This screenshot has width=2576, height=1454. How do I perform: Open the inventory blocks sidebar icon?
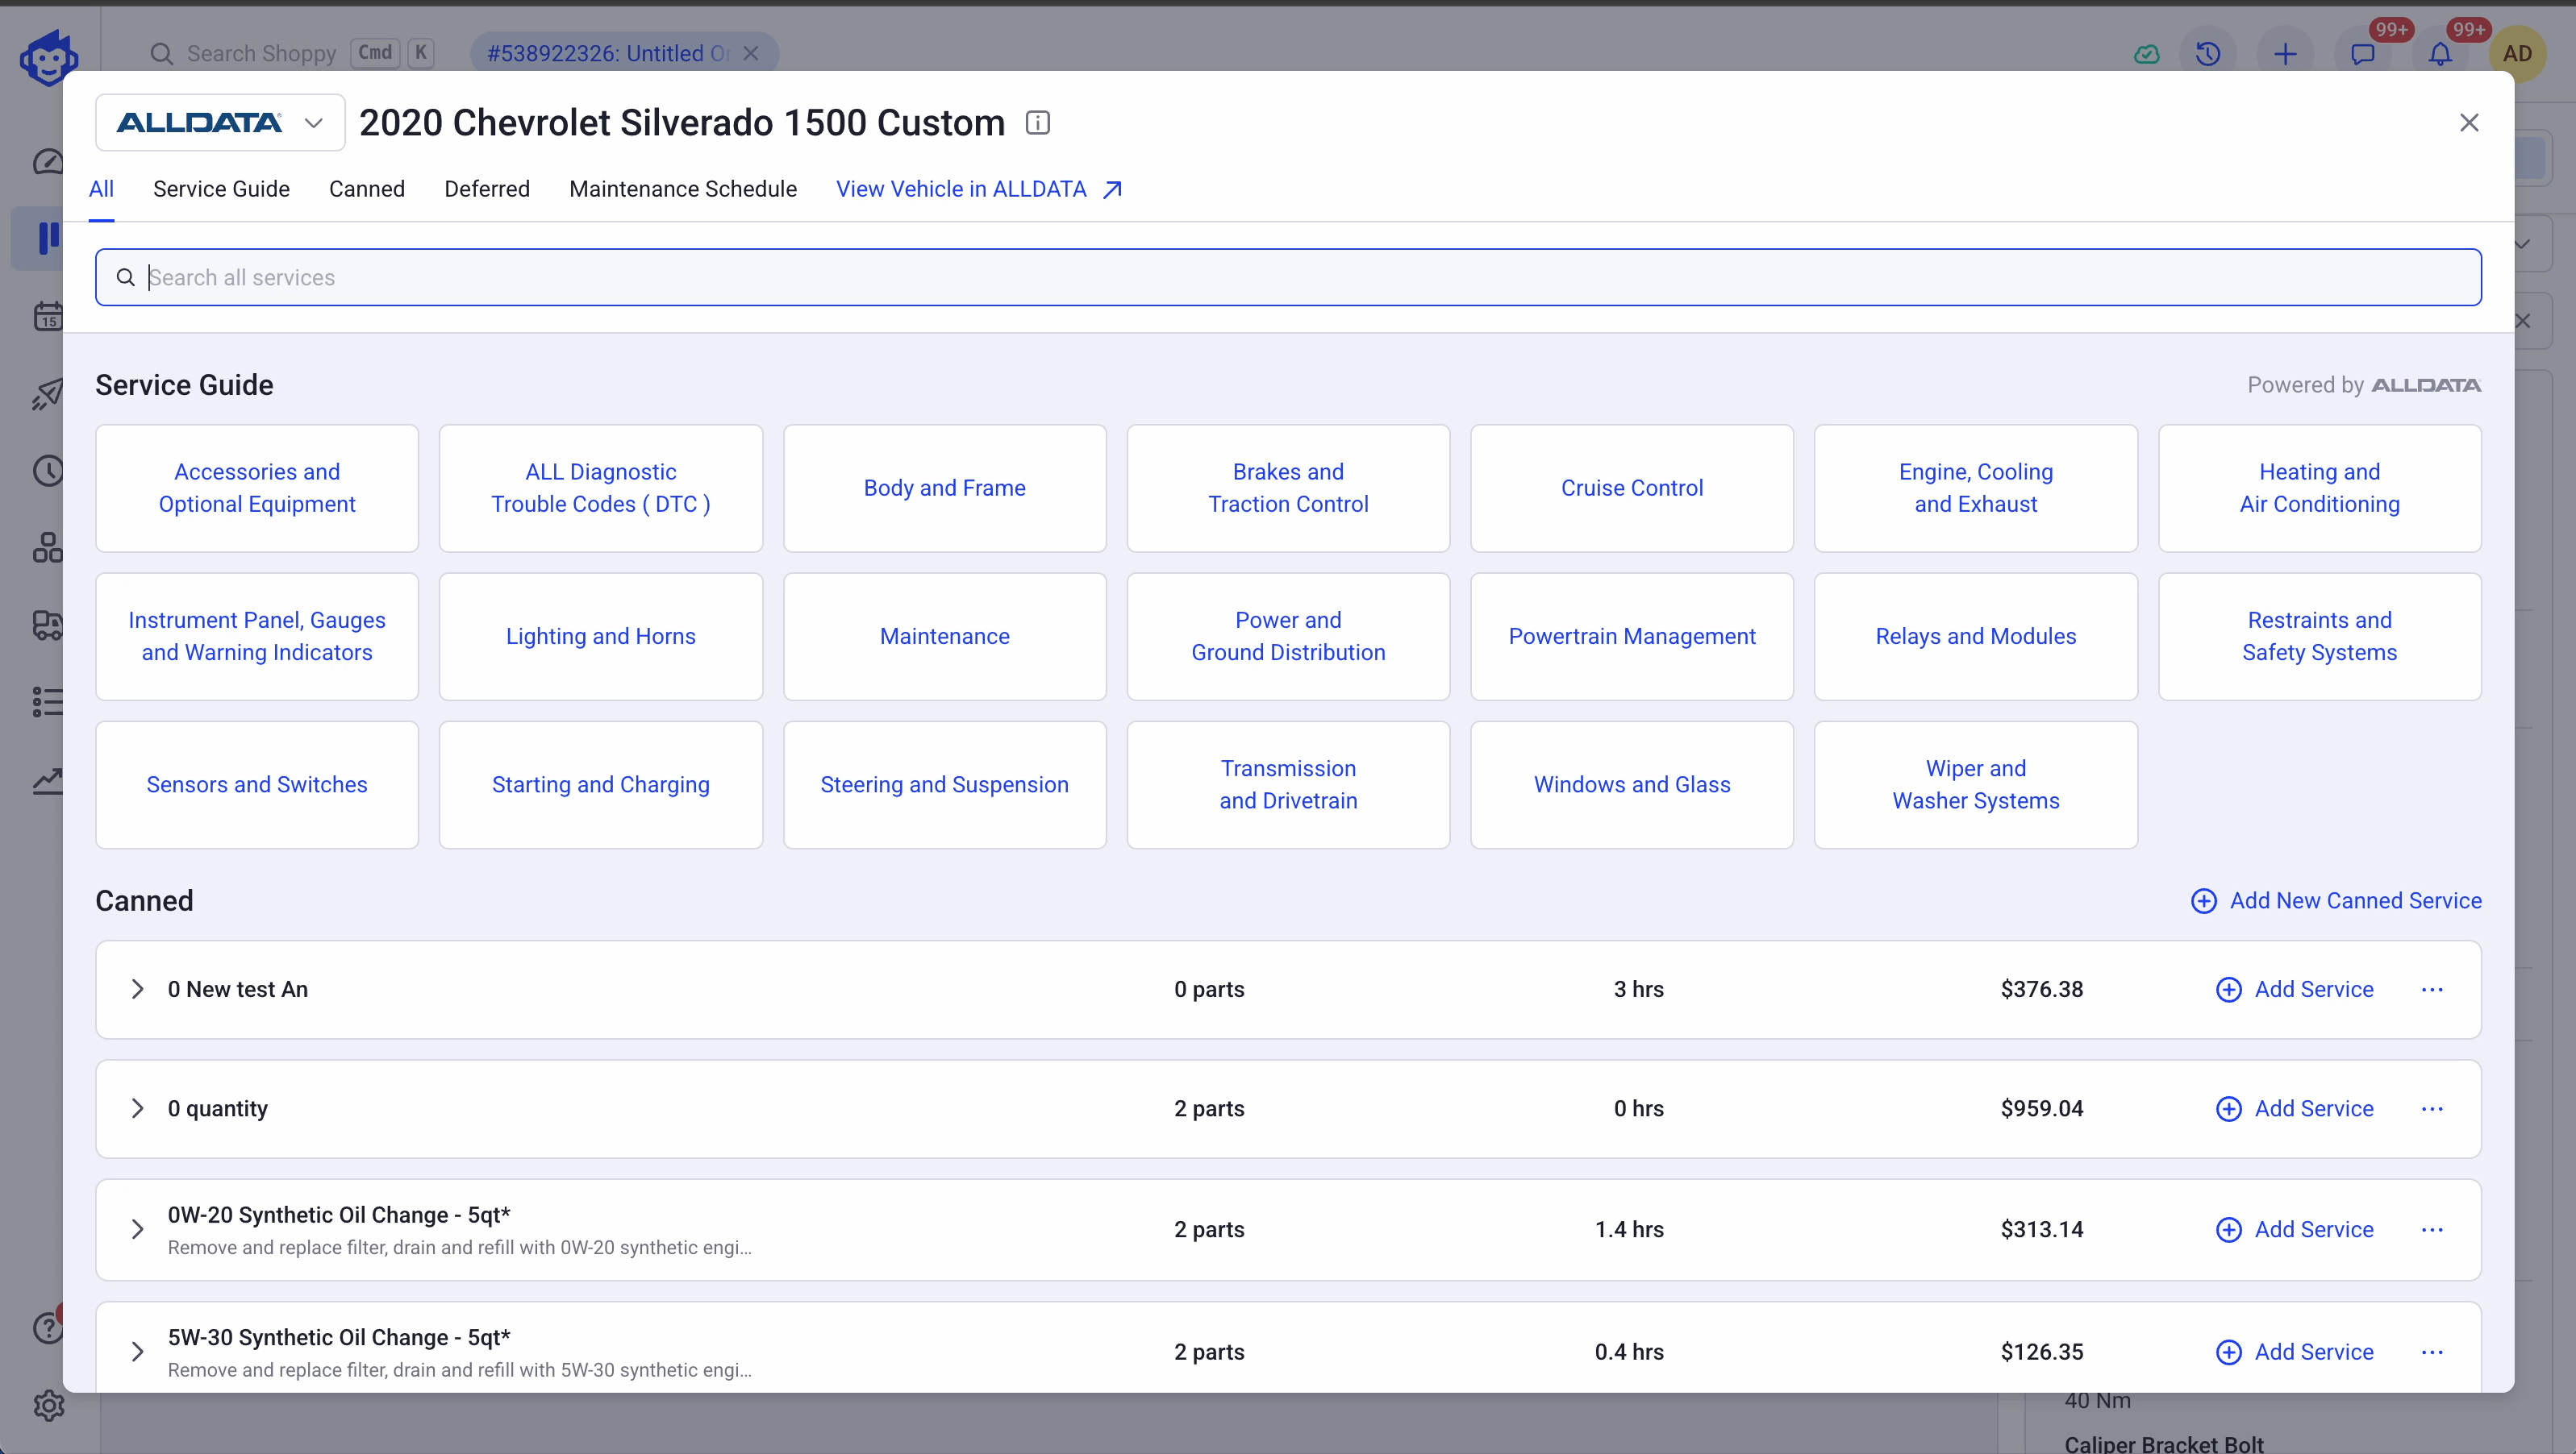tap(47, 547)
